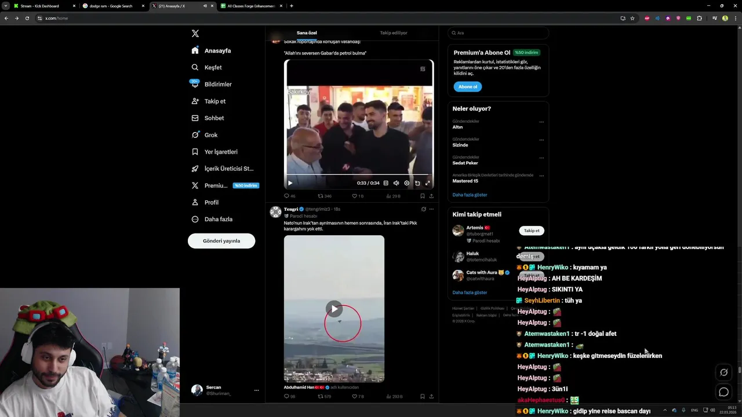Open Anasayfa (Home) in the sidebar
Viewport: 742px width, 417px height.
pyautogui.click(x=212, y=50)
